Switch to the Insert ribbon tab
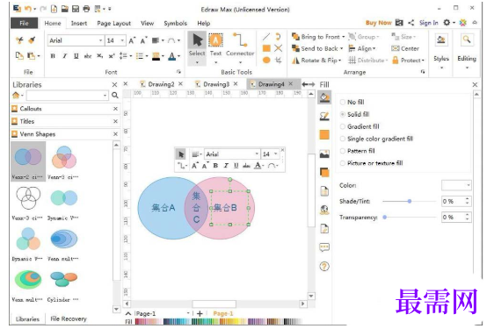The image size is (494, 329). [x=79, y=24]
